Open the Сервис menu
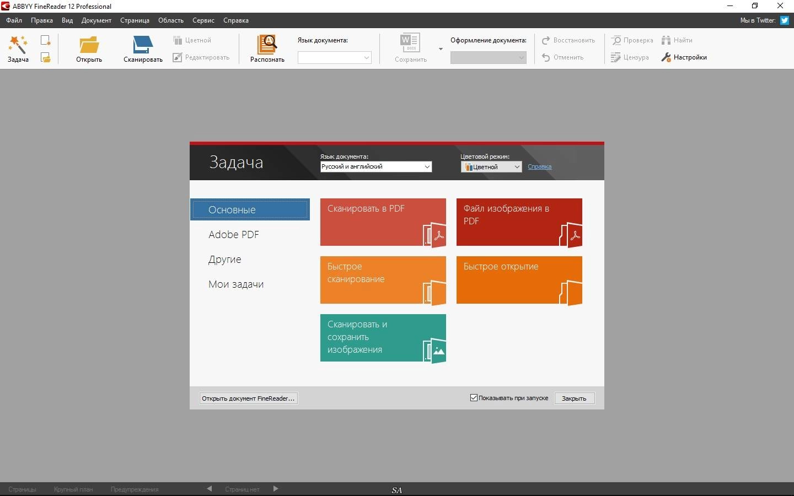This screenshot has height=496, width=794. coord(203,20)
